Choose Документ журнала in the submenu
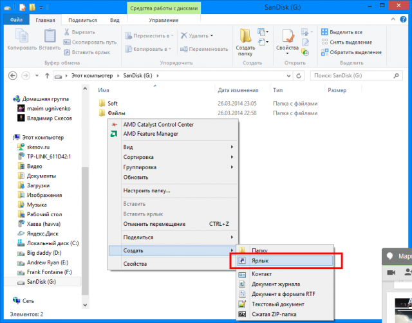Image resolution: width=412 pixels, height=323 pixels. point(285,284)
